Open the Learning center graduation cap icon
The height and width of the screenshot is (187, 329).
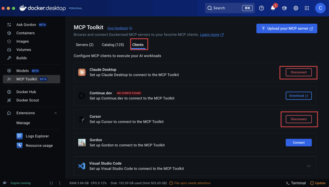(284, 8)
